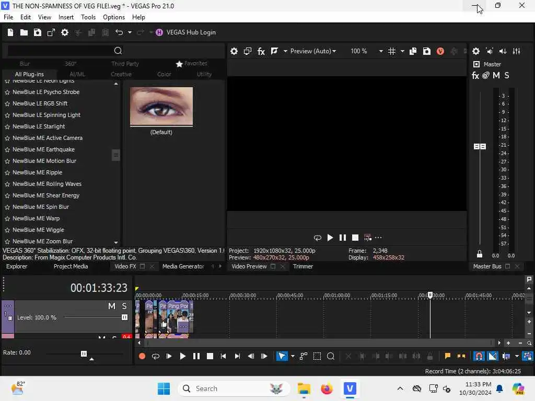535x401 pixels.
Task: Open the Insert menu
Action: [66, 17]
